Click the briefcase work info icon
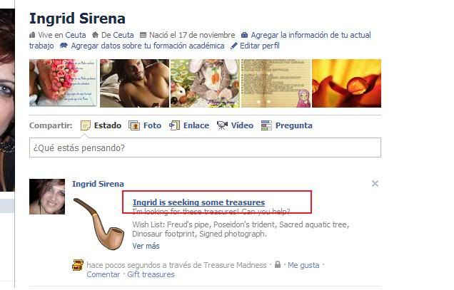 click(x=244, y=35)
